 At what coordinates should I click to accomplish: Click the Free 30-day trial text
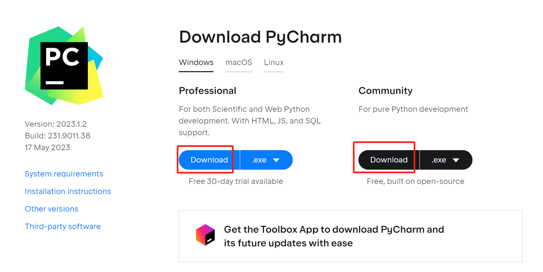236,181
